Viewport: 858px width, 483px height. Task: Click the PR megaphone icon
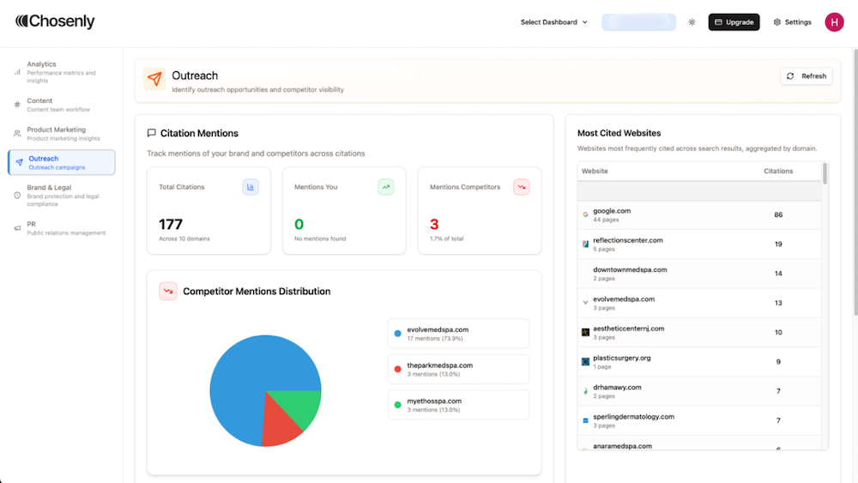click(17, 228)
